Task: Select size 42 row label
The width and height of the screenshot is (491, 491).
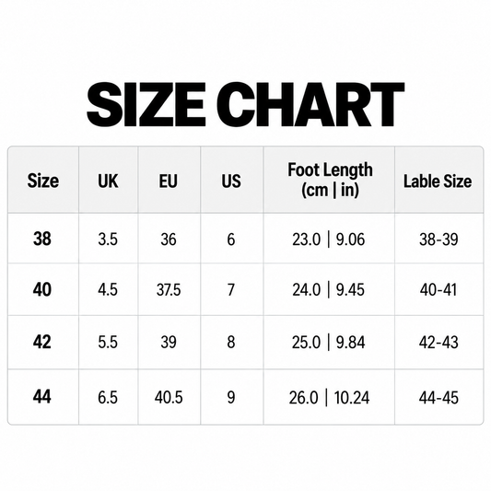Action: (x=42, y=342)
